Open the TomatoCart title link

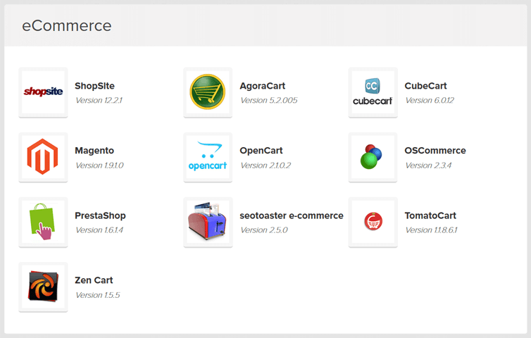point(430,215)
